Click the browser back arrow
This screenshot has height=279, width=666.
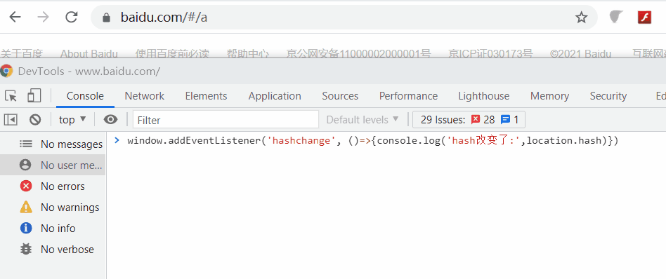pos(15,17)
